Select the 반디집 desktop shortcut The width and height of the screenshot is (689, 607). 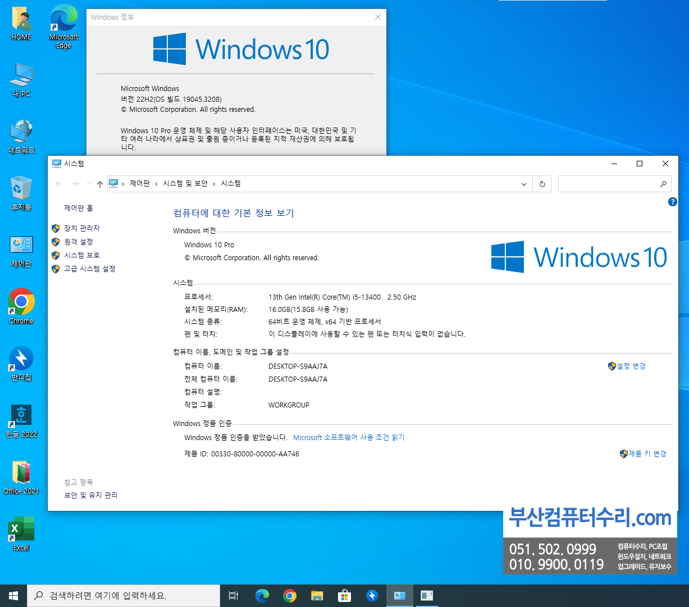click(x=21, y=364)
